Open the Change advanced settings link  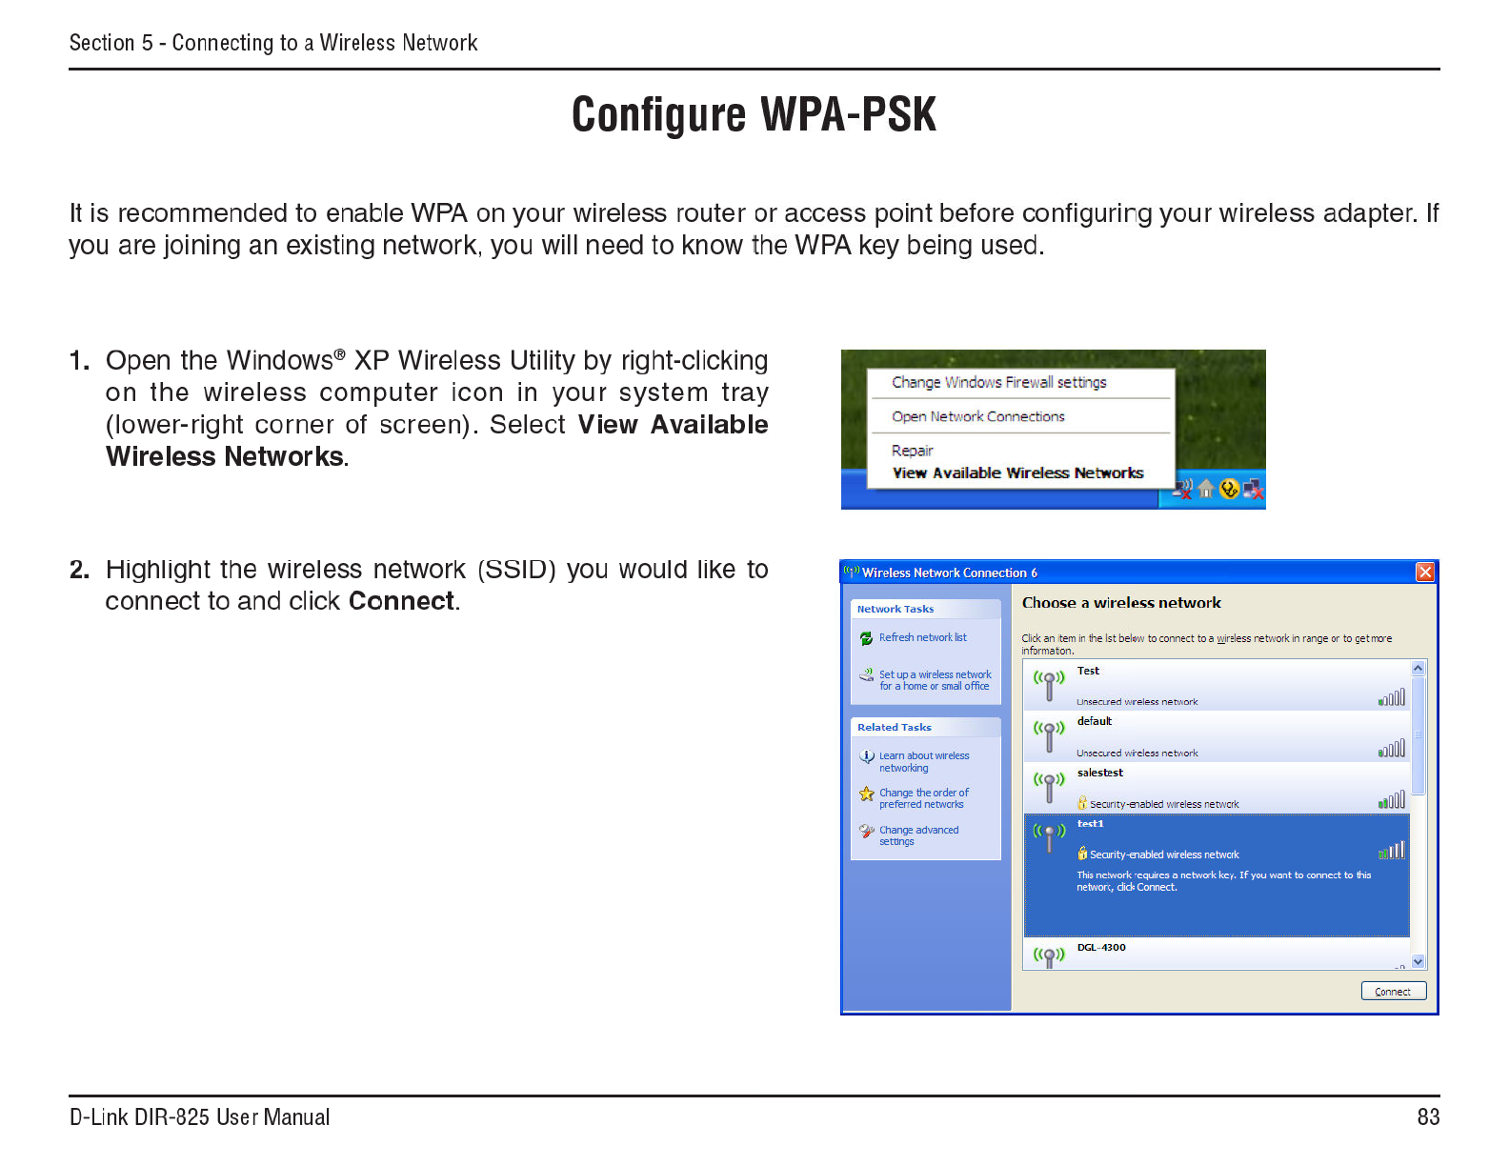[919, 835]
